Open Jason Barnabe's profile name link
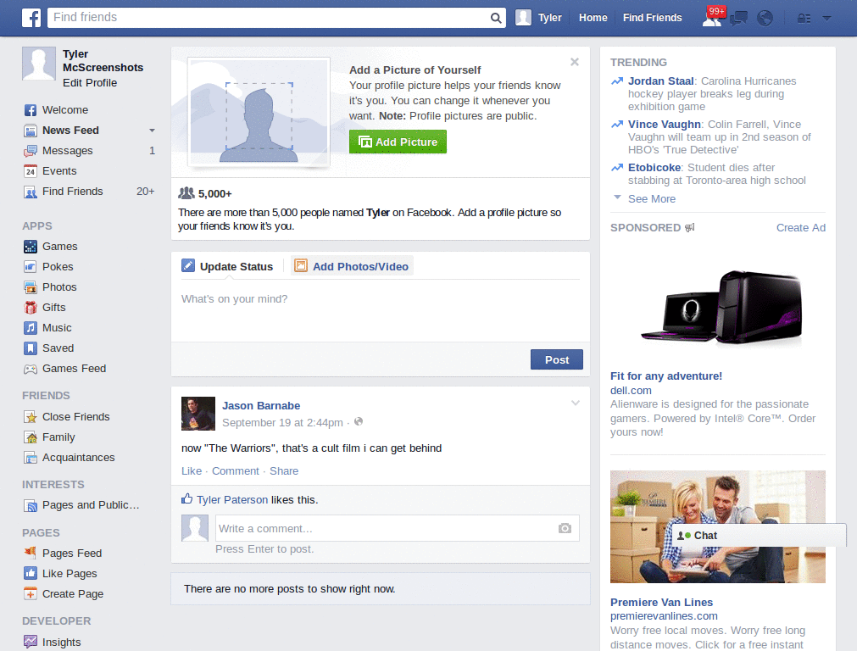 tap(261, 406)
